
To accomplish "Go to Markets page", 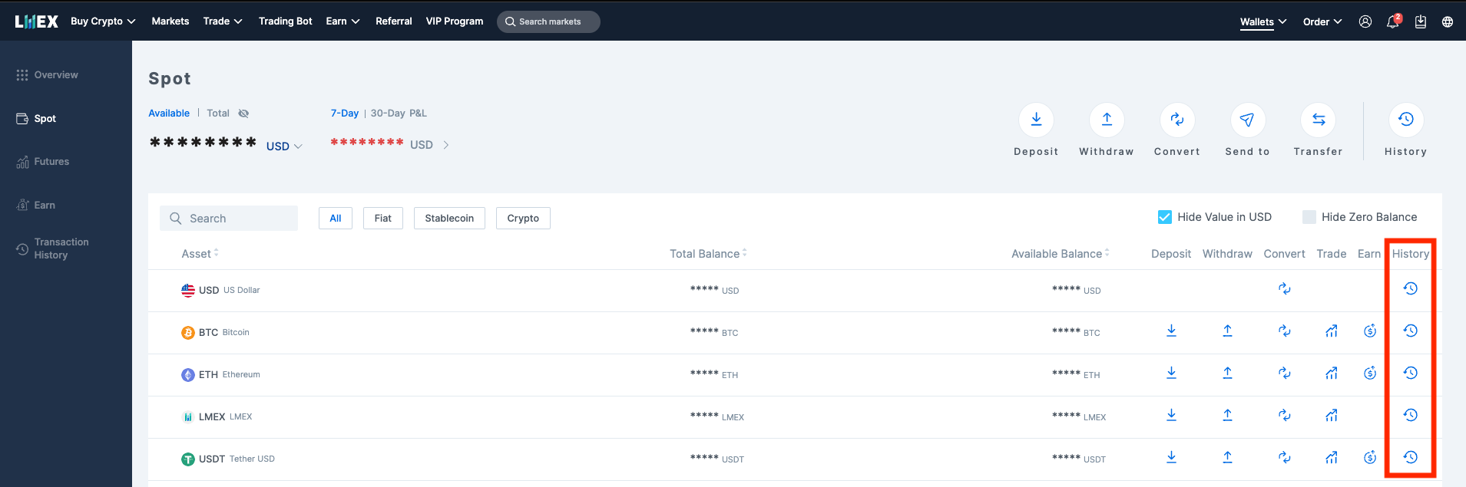I will click(170, 21).
